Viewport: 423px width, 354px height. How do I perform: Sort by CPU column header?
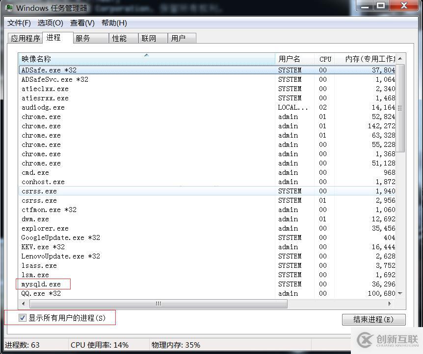[324, 59]
